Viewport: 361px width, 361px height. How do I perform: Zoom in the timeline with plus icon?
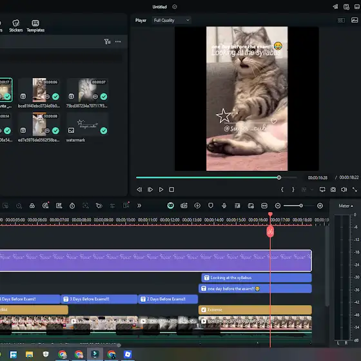pos(320,206)
